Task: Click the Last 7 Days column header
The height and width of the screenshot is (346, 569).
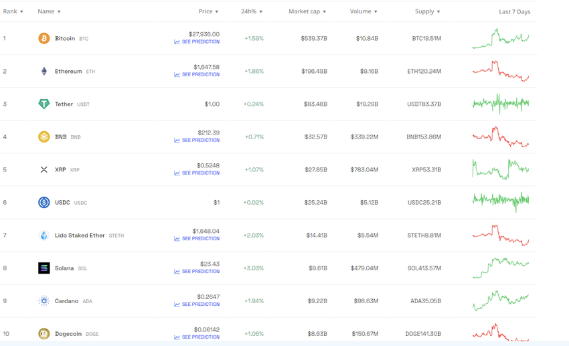Action: pos(515,11)
